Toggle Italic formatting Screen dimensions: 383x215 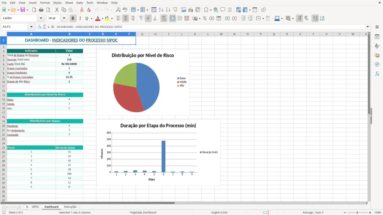pos(80,18)
